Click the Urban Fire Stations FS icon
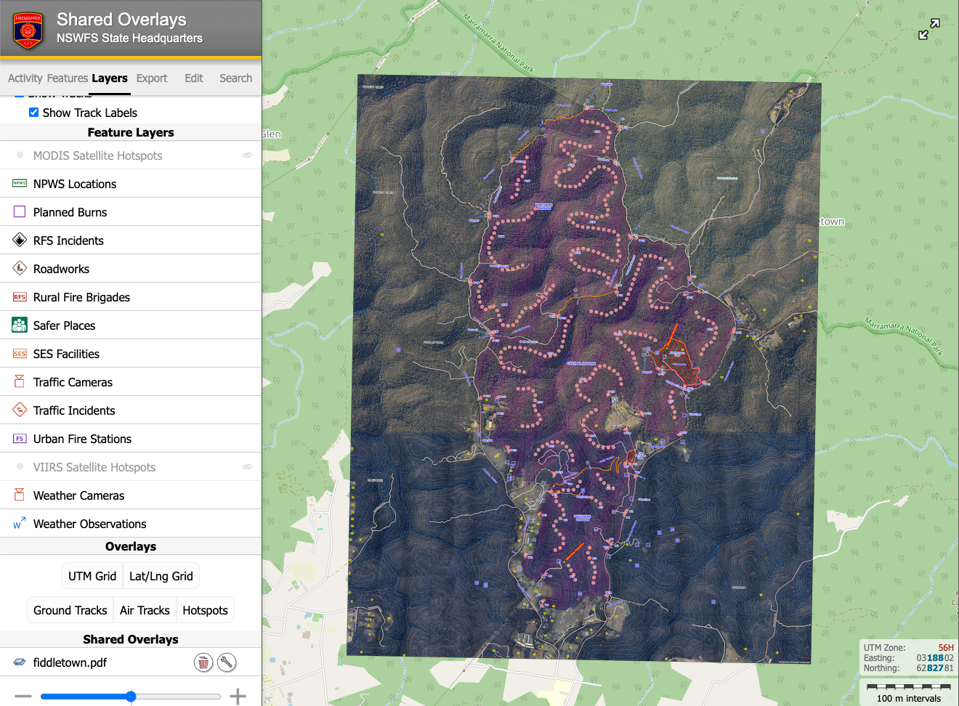 [20, 439]
